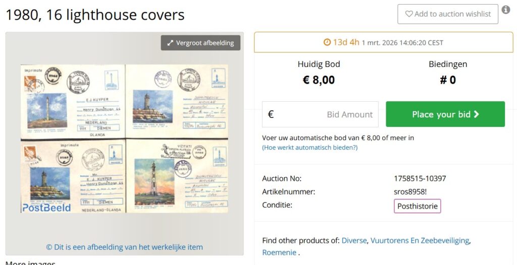Viewport: 517px width, 265px height.
Task: Select the Posthistorie condition tag
Action: click(417, 206)
